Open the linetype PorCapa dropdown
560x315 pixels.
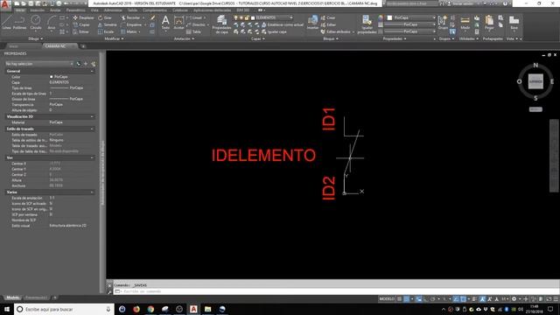(410, 31)
